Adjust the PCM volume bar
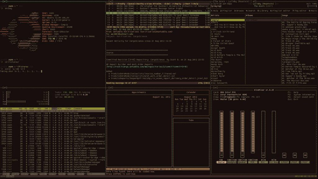The image size is (318, 179). (253, 132)
